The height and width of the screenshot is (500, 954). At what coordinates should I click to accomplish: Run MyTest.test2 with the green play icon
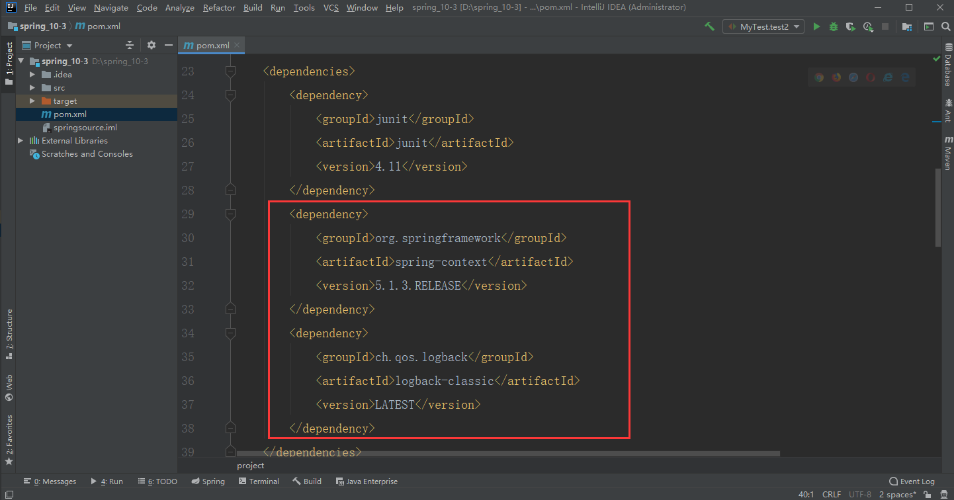816,26
